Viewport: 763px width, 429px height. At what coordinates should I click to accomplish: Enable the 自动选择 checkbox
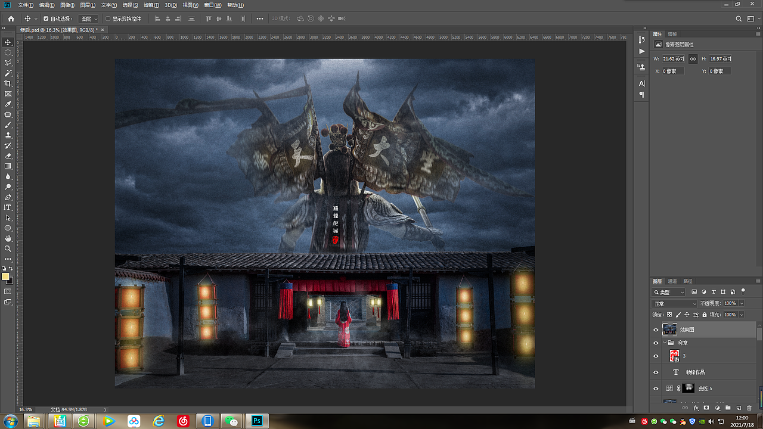(46, 18)
